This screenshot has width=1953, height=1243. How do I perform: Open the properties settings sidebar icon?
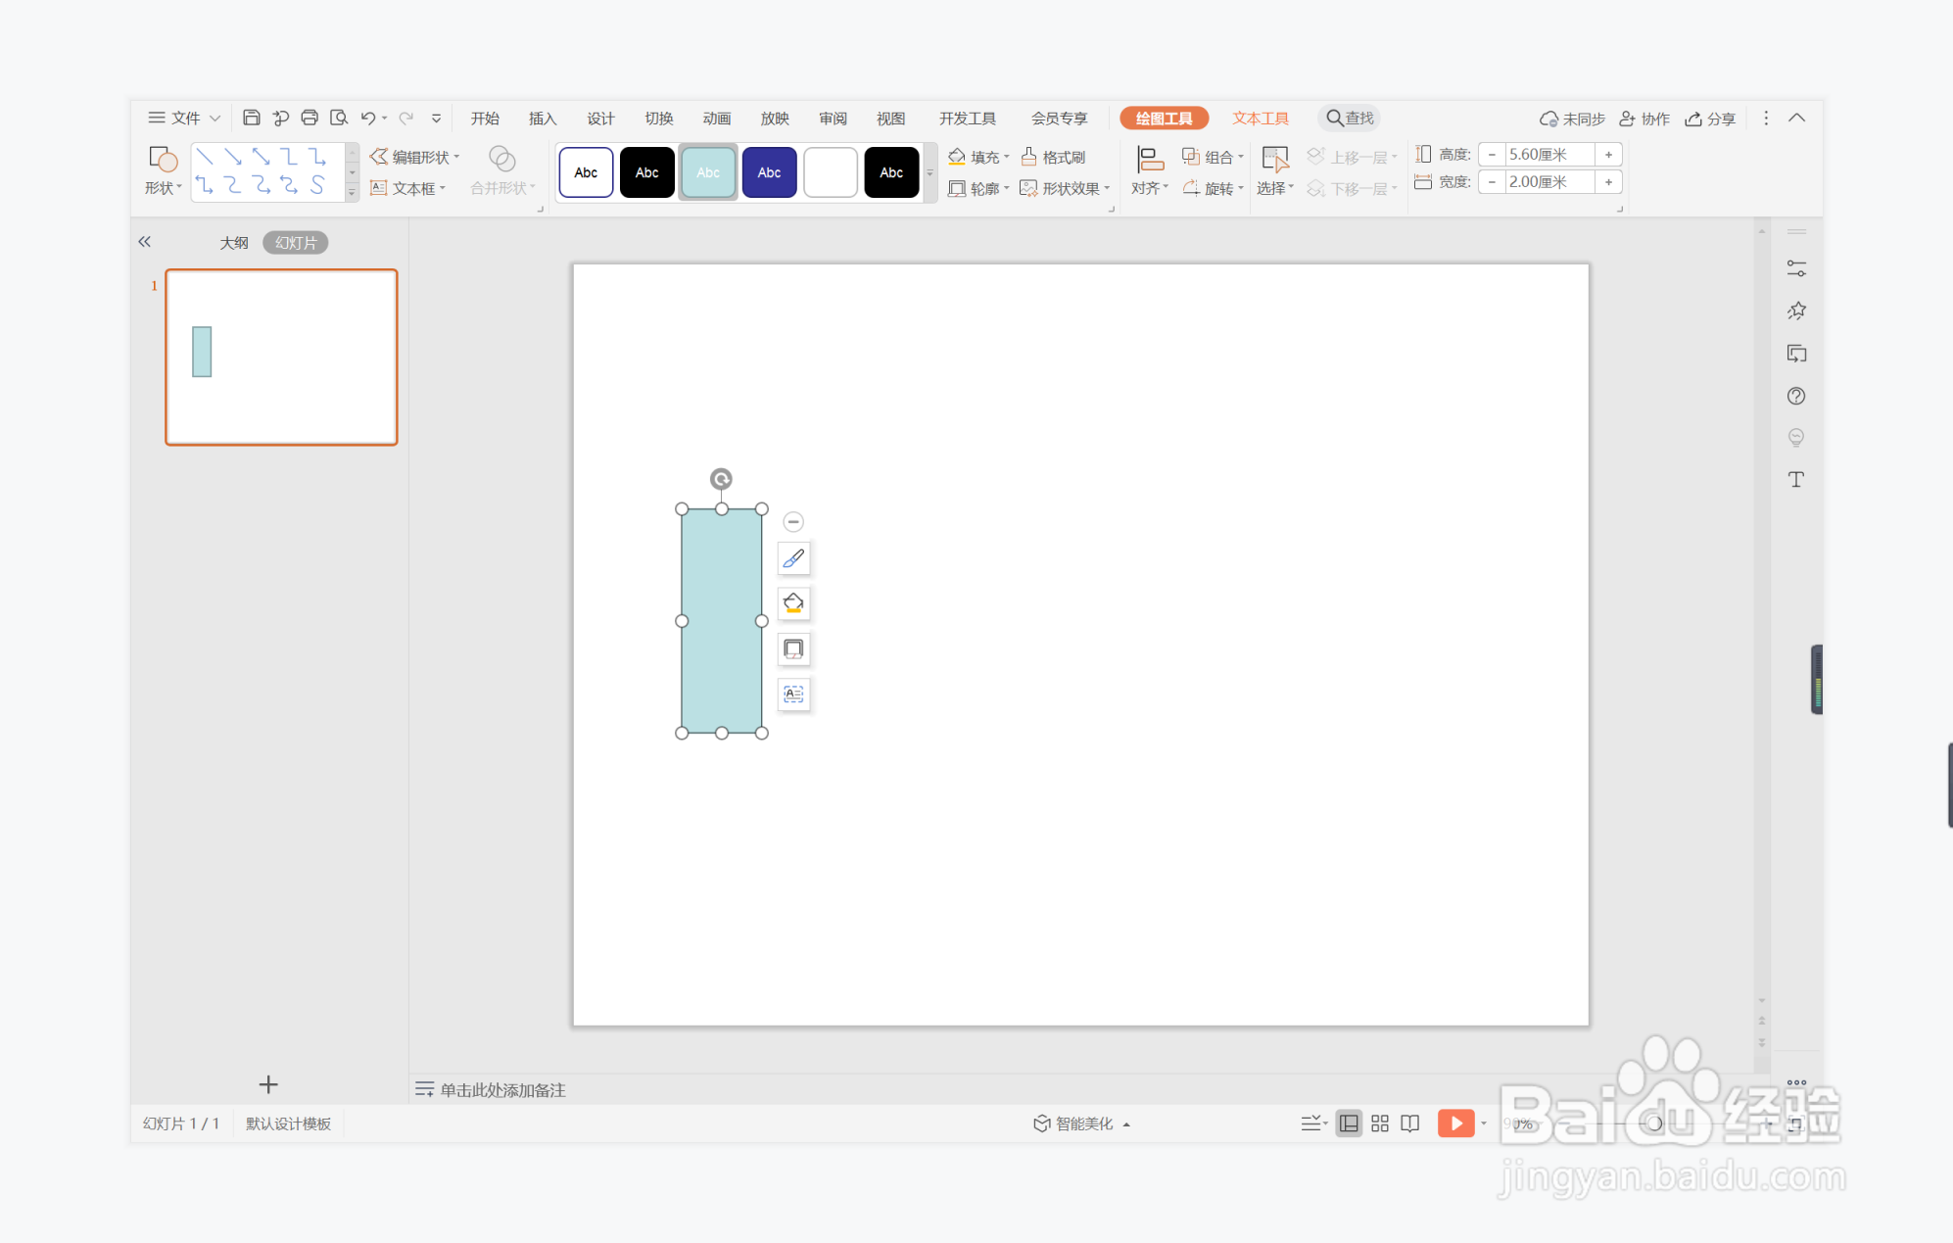pyautogui.click(x=1796, y=268)
